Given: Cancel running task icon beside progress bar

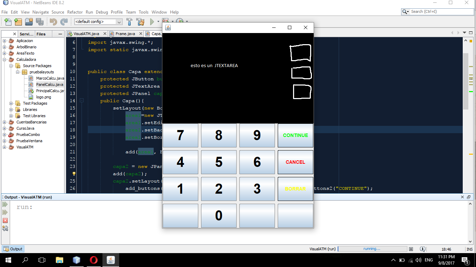Looking at the screenshot, I should (x=411, y=249).
